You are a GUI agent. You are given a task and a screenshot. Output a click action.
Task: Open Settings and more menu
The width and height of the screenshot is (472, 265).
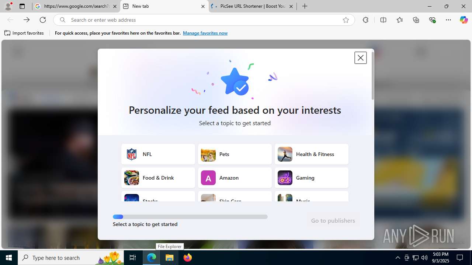click(448, 20)
